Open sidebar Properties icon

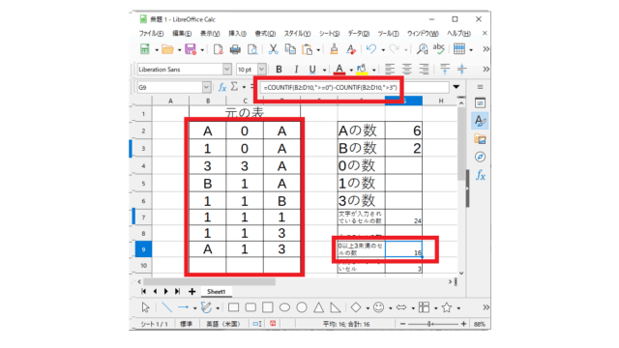[480, 103]
